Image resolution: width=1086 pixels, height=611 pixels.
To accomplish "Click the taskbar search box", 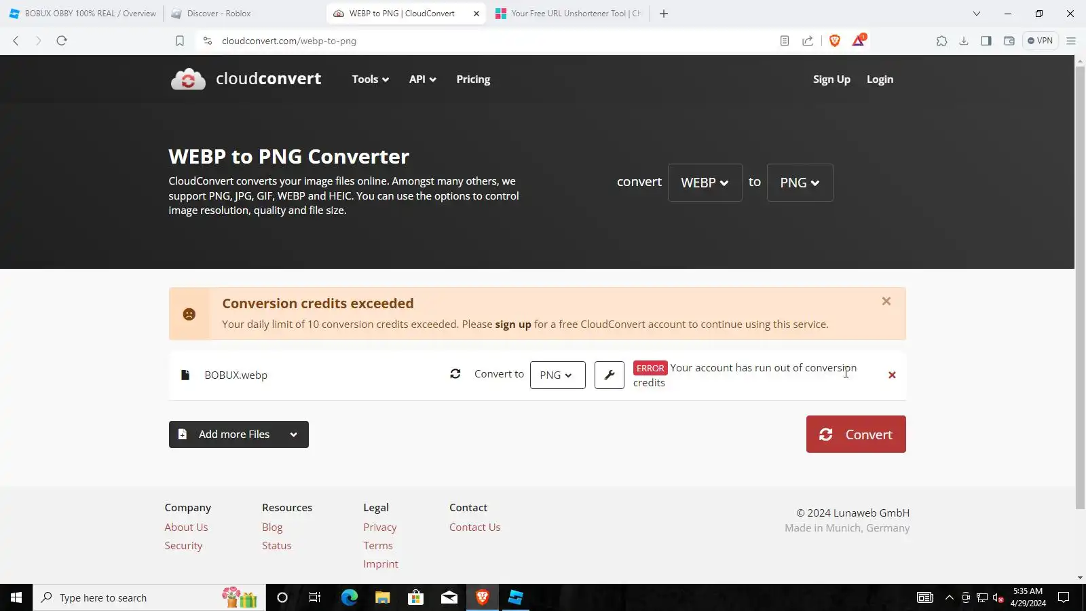I will [149, 597].
